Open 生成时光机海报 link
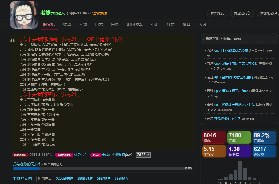Screen dimensions: 279x184 [113, 155]
